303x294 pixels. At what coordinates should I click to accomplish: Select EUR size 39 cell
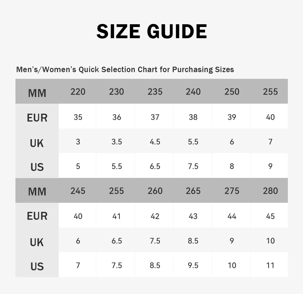point(232,117)
